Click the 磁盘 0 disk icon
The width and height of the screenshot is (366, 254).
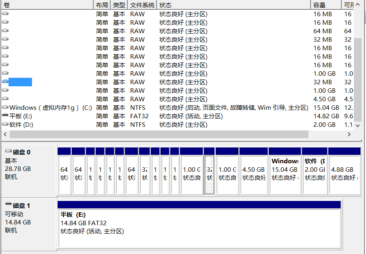(9, 151)
